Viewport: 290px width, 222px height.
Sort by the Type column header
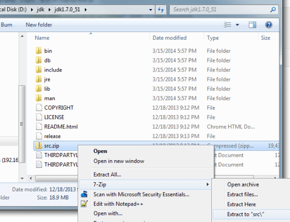pyautogui.click(x=213, y=38)
